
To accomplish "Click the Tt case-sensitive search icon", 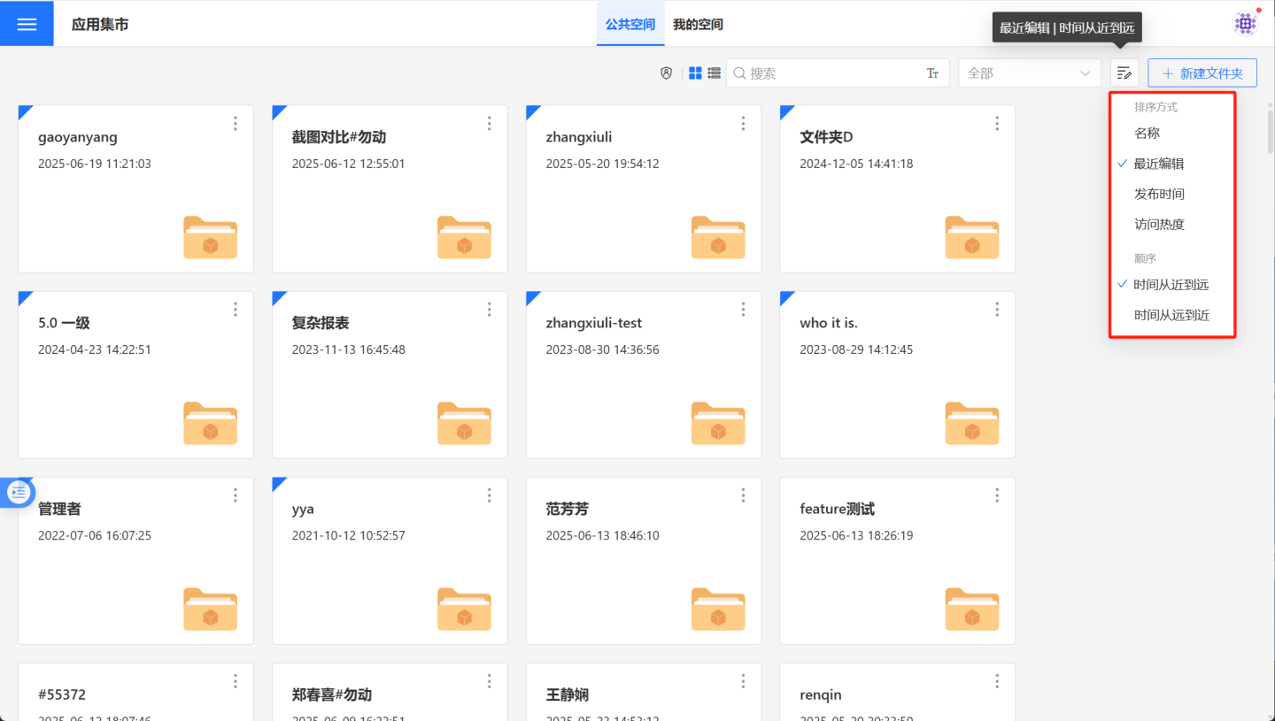I will point(932,73).
